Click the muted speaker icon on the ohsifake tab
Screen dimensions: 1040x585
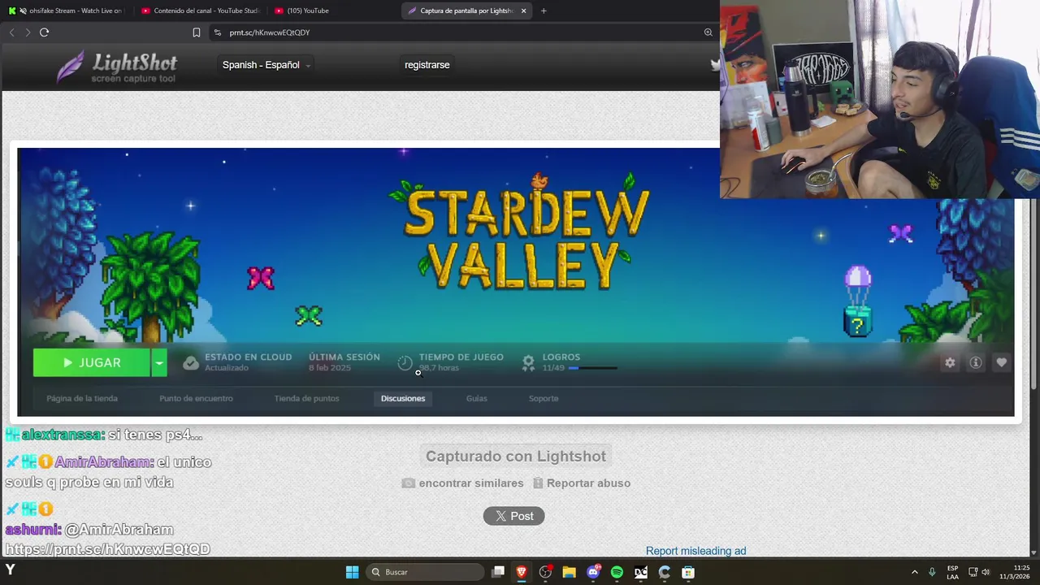[22, 11]
